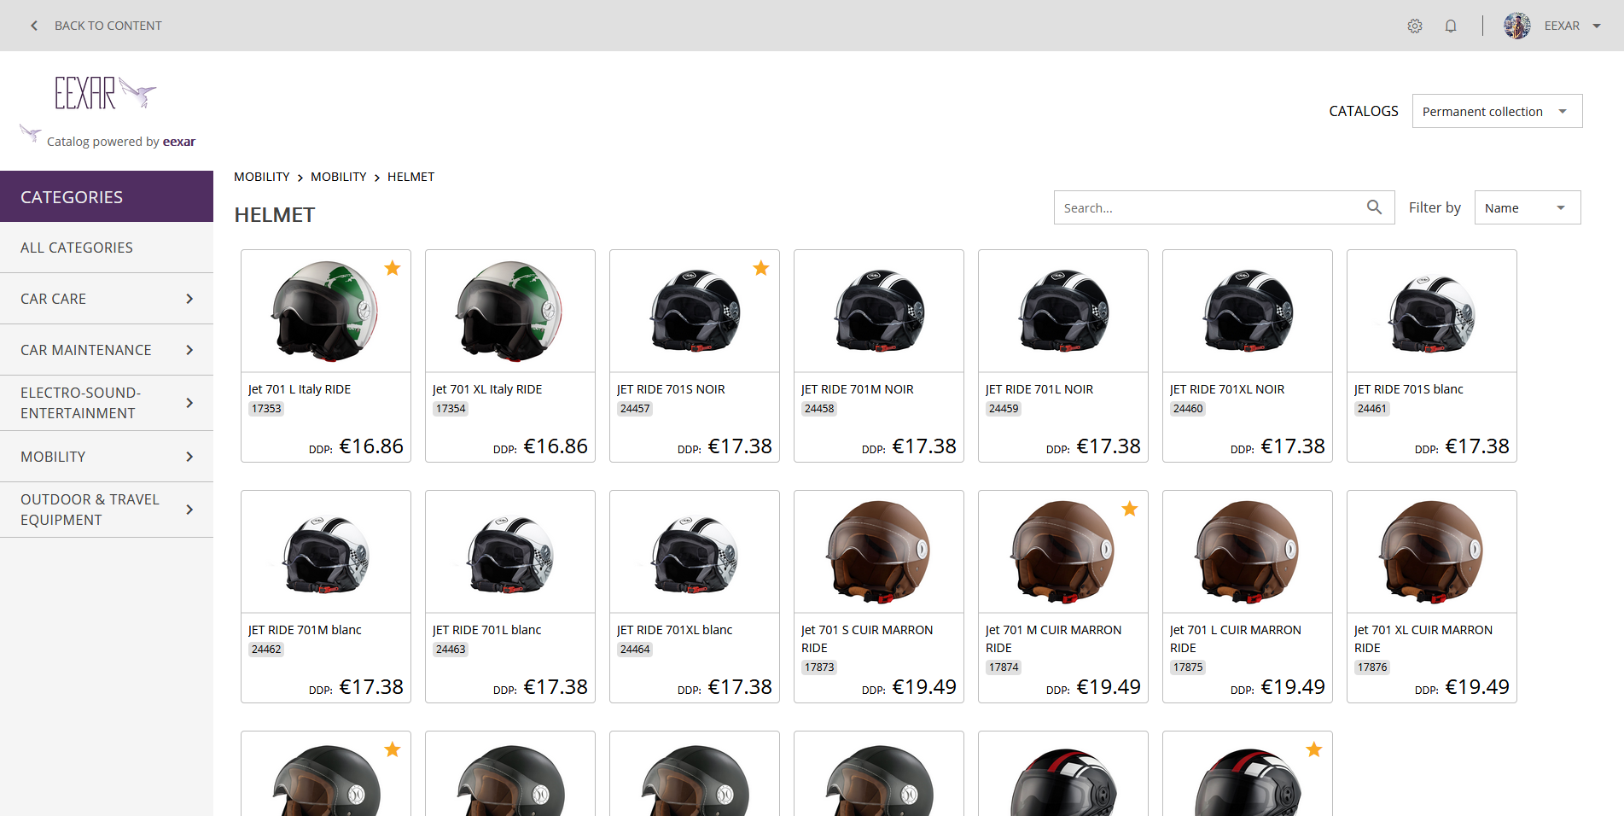The height and width of the screenshot is (816, 1624).
Task: Toggle favorite star on JET RIDE 701S NOIR
Action: pyautogui.click(x=761, y=268)
